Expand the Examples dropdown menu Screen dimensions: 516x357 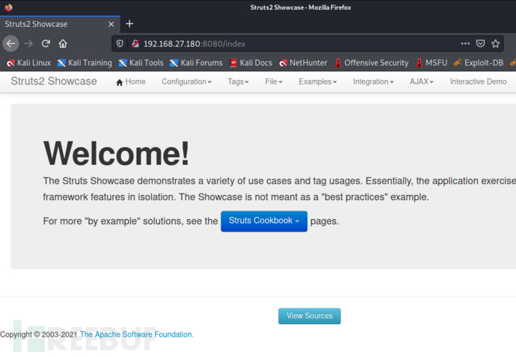pyautogui.click(x=318, y=82)
